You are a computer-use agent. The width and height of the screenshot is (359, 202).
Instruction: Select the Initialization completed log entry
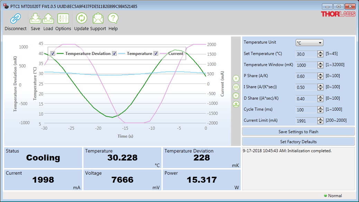(x=287, y=151)
